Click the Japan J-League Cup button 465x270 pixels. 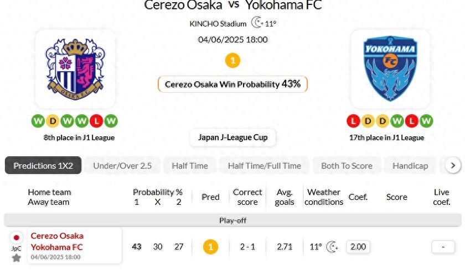(232, 137)
